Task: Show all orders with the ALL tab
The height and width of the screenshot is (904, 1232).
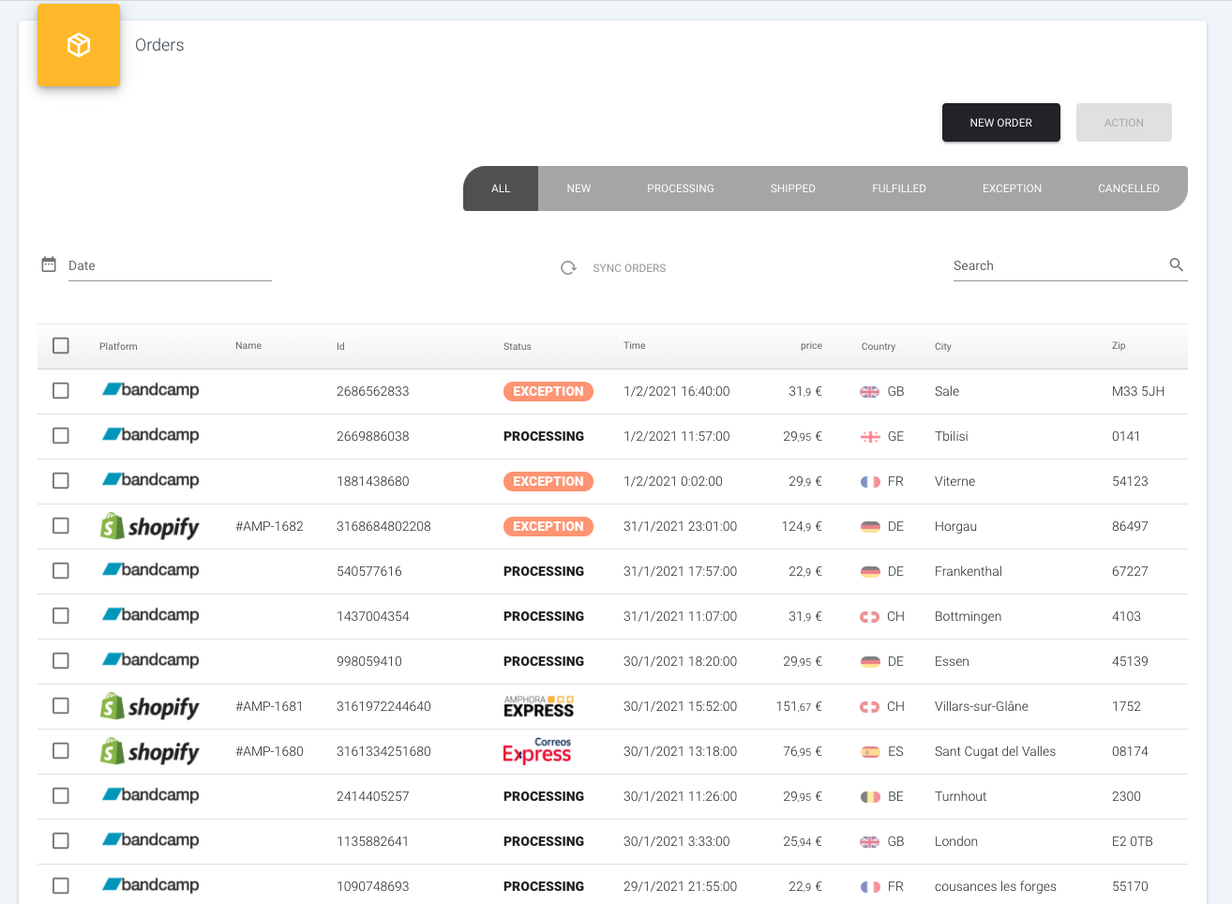Action: pos(501,188)
